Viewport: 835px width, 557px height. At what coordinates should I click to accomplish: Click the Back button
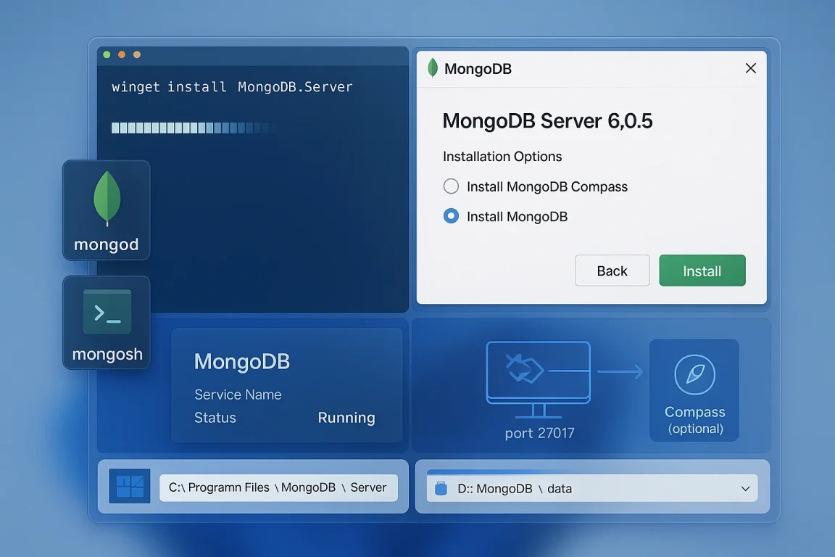(x=612, y=271)
